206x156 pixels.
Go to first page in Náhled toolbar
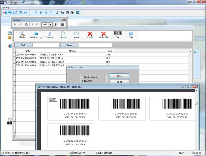click(15, 24)
